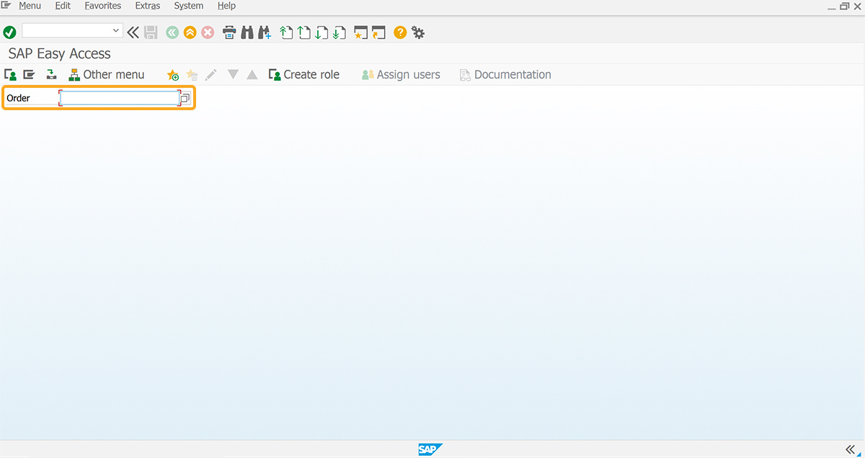This screenshot has width=865, height=458.
Task: Go to Previous Page icon
Action: pyautogui.click(x=304, y=32)
